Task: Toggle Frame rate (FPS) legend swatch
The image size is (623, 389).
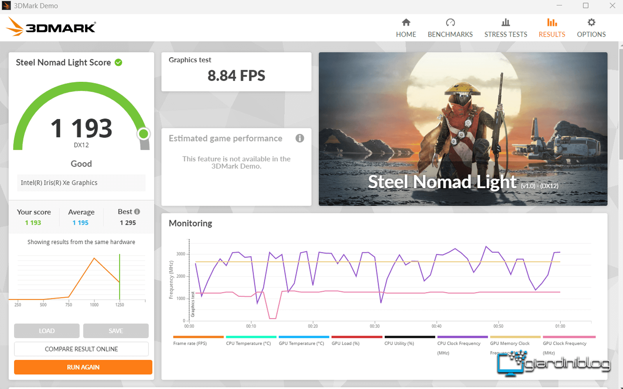Action: tap(198, 337)
